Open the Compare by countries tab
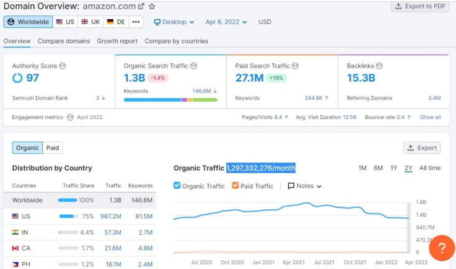The height and width of the screenshot is (269, 456). coord(176,41)
